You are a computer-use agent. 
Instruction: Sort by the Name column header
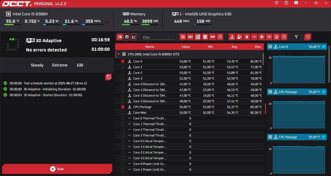pos(150,47)
